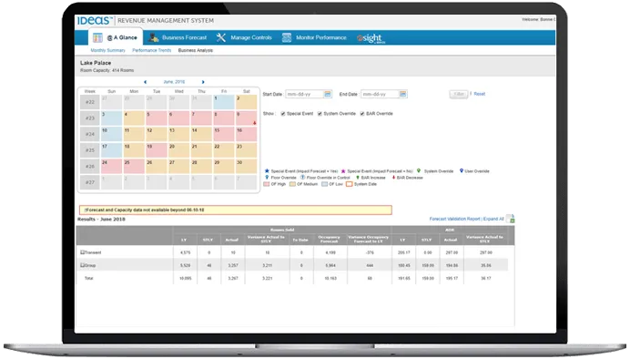Click the Monitor Performance icon
Viewport: 630px width, 359px height.
(x=287, y=37)
